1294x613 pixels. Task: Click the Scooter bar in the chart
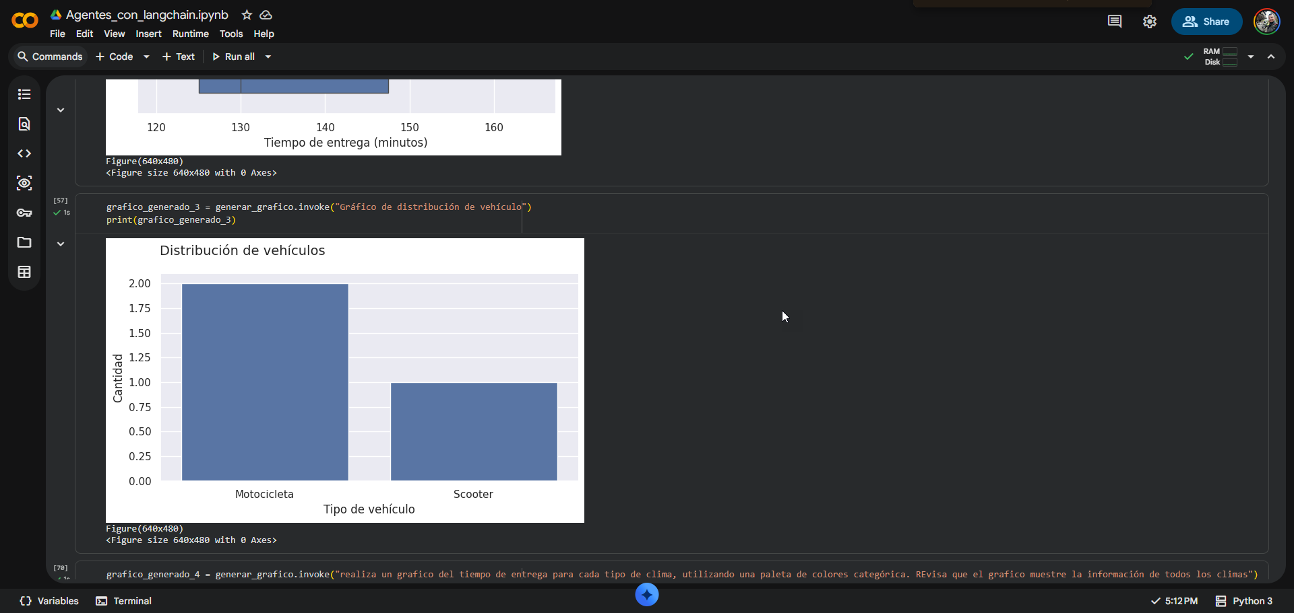pos(474,431)
